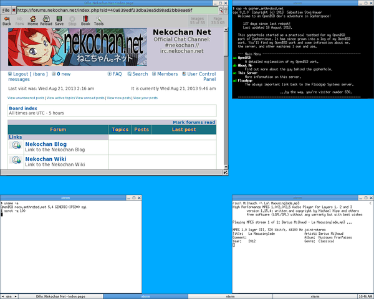Open the FAQ link
The width and height of the screenshot is (374, 299).
point(117,74)
